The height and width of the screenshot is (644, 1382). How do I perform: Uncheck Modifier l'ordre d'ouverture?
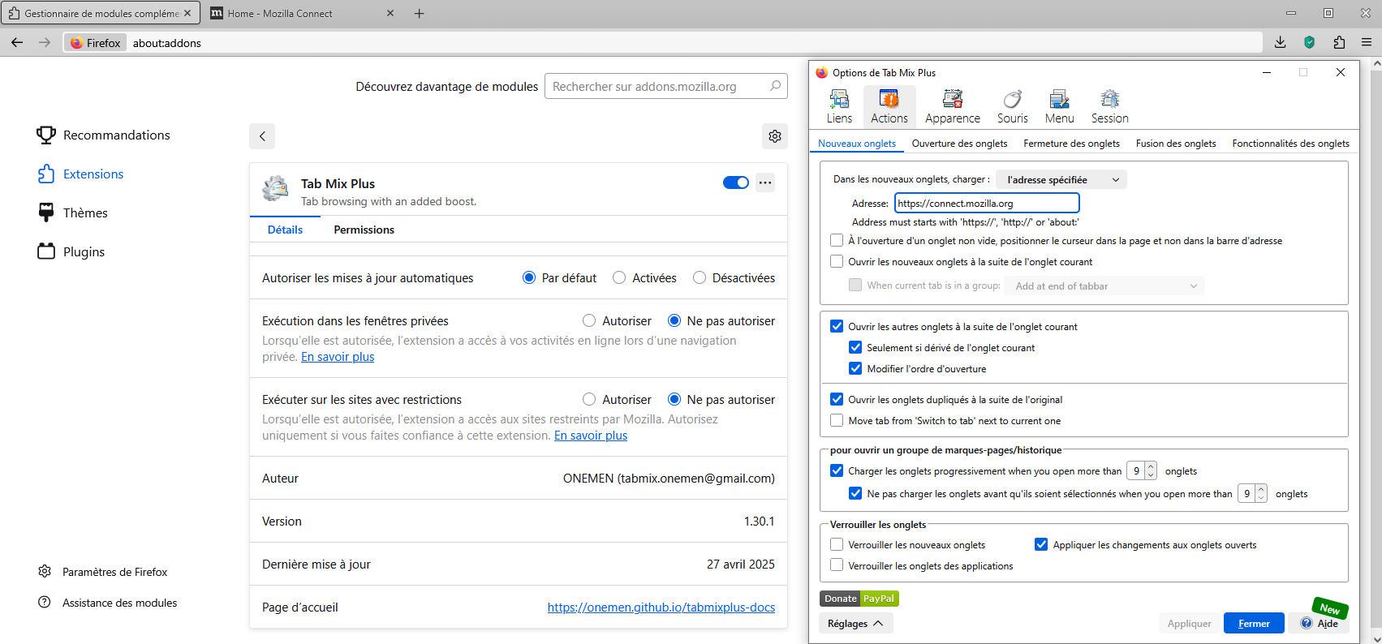point(855,368)
